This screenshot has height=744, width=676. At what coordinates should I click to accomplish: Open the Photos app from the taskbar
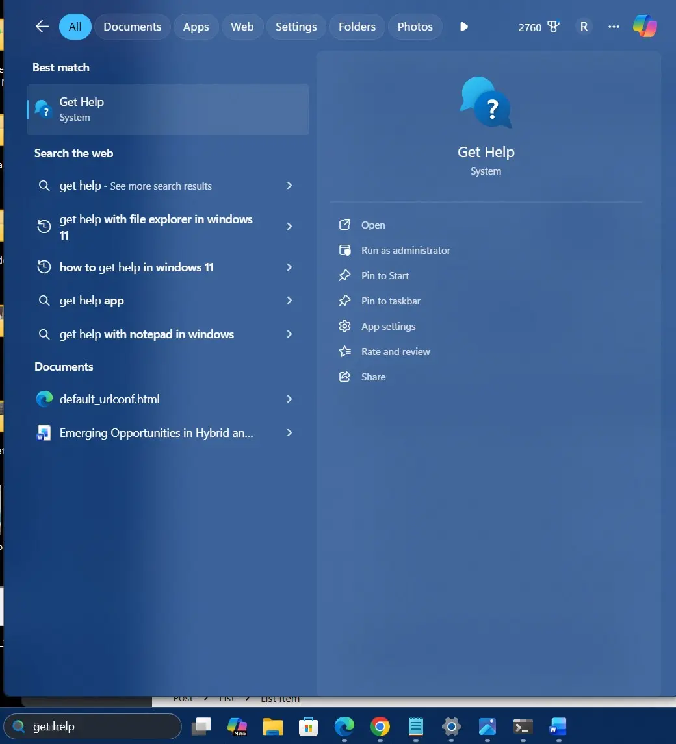tap(487, 726)
